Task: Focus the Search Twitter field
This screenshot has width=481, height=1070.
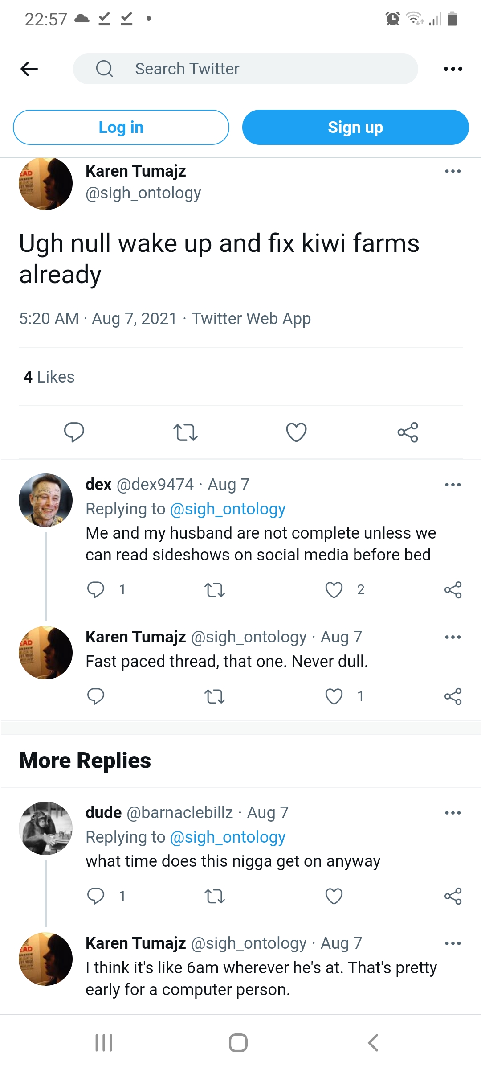Action: point(245,69)
